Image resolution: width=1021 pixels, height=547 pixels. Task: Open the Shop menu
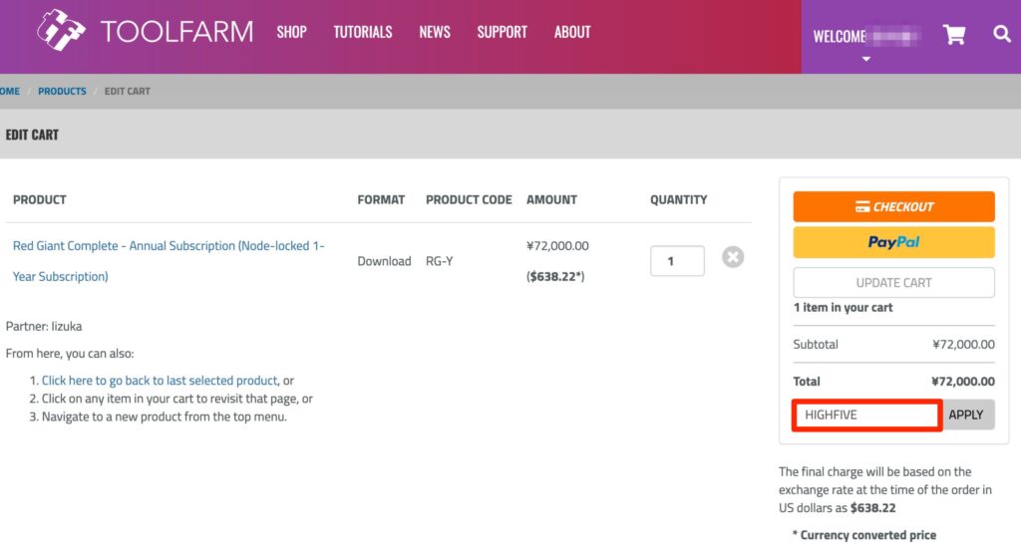(291, 32)
